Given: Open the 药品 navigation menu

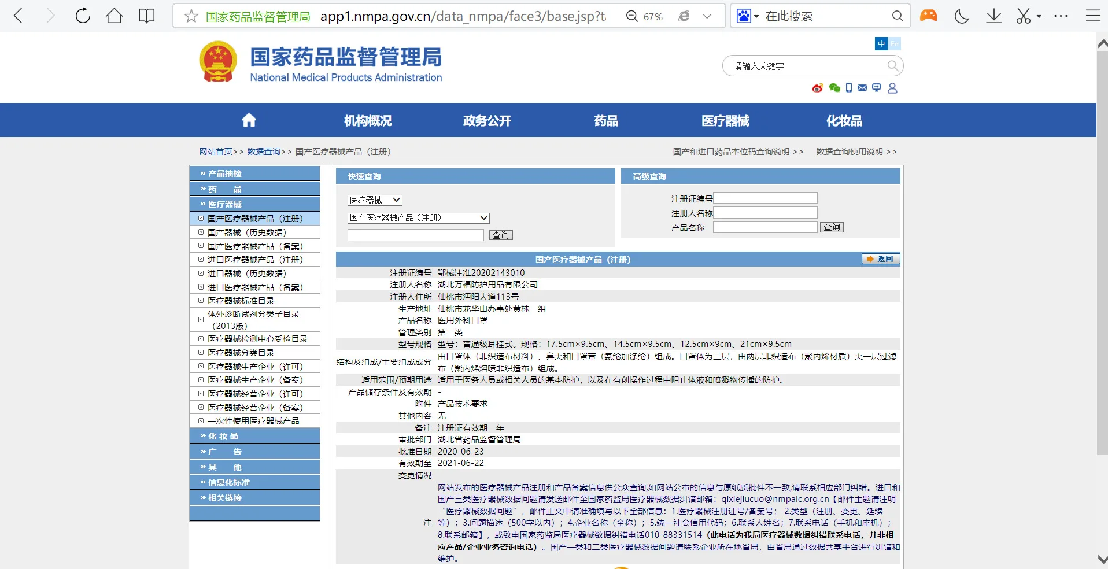Looking at the screenshot, I should [x=606, y=121].
